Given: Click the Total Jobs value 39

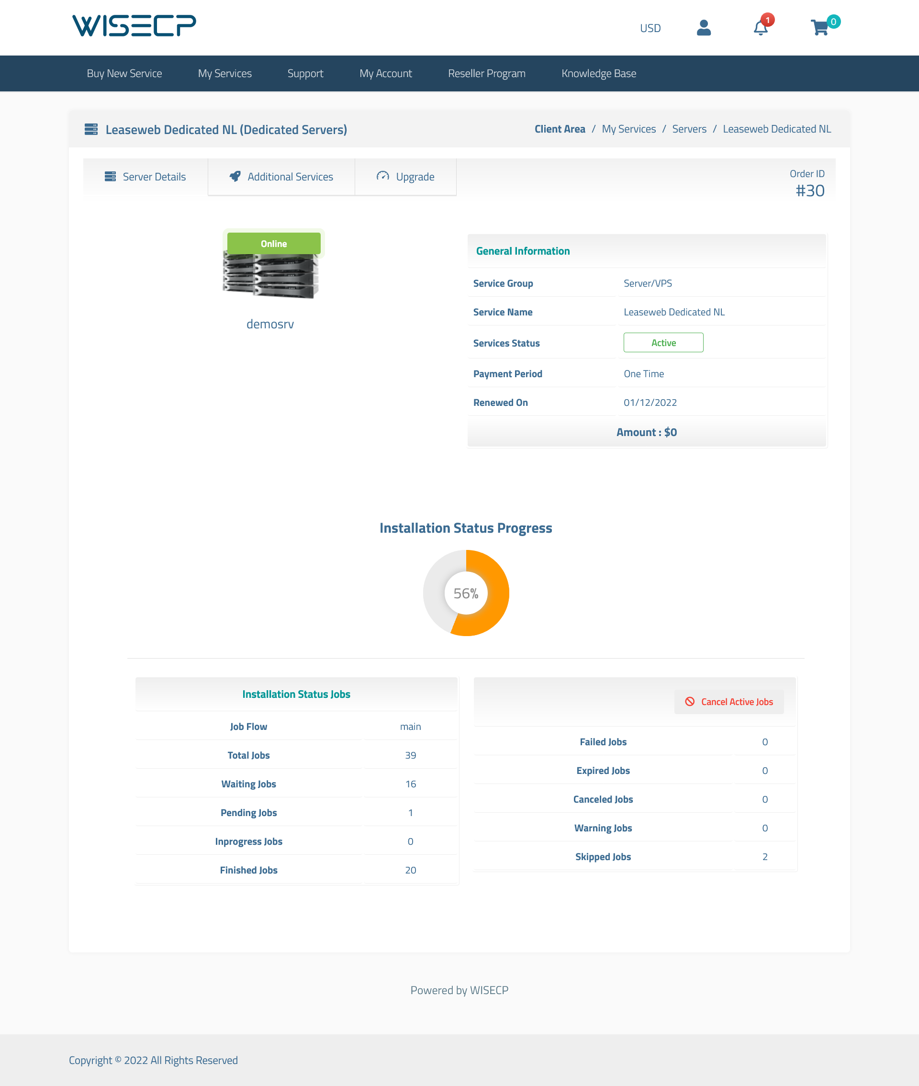Looking at the screenshot, I should pos(411,755).
